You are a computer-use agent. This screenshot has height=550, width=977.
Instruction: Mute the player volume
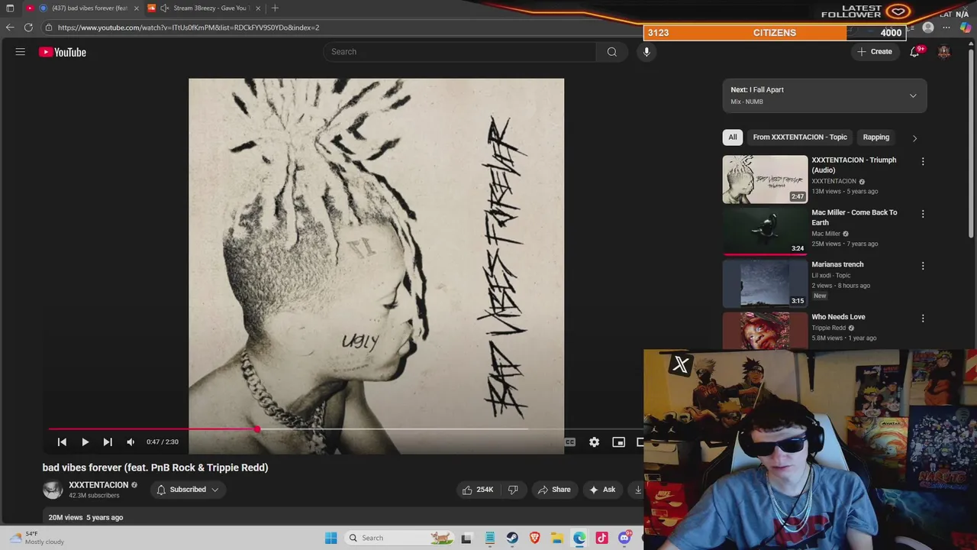point(131,442)
